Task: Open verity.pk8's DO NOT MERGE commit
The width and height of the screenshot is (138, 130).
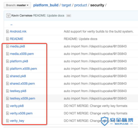Action: (x=95, y=106)
